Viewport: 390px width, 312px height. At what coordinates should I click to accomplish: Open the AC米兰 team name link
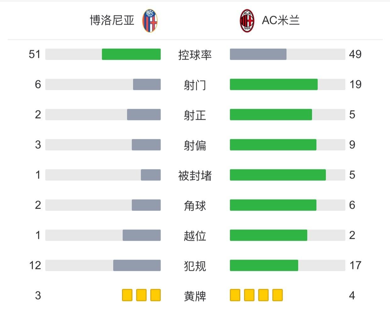(281, 20)
